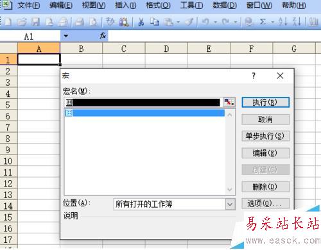This screenshot has height=250, width=321.
Task: Click the question mark help icon in dialog
Action: pyautogui.click(x=254, y=76)
